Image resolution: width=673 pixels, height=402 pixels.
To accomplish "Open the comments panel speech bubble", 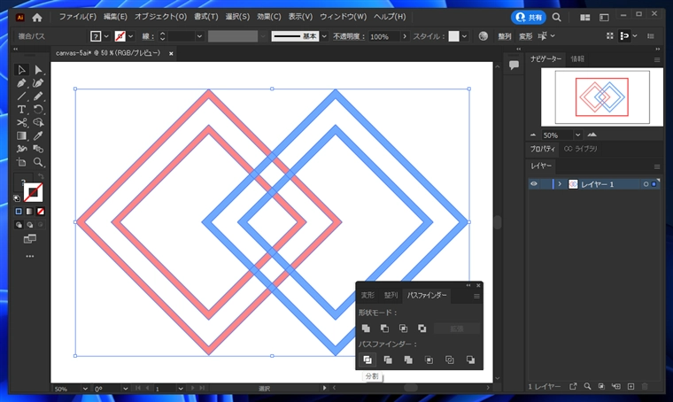I will (x=514, y=66).
